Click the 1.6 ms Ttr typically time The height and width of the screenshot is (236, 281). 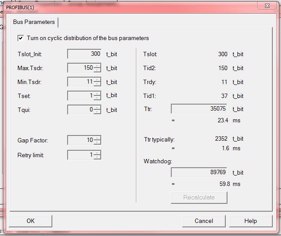[225, 148]
